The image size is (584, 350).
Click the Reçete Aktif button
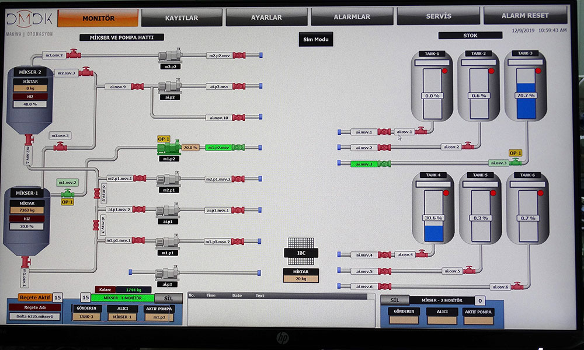(34, 297)
